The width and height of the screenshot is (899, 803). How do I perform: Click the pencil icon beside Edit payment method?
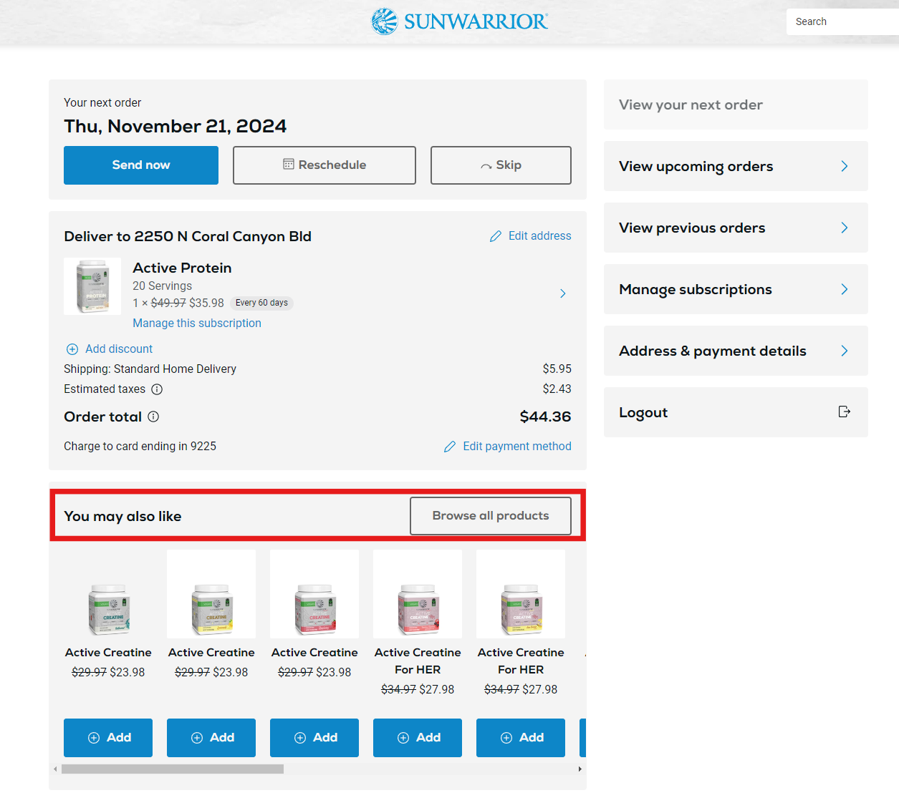point(450,447)
